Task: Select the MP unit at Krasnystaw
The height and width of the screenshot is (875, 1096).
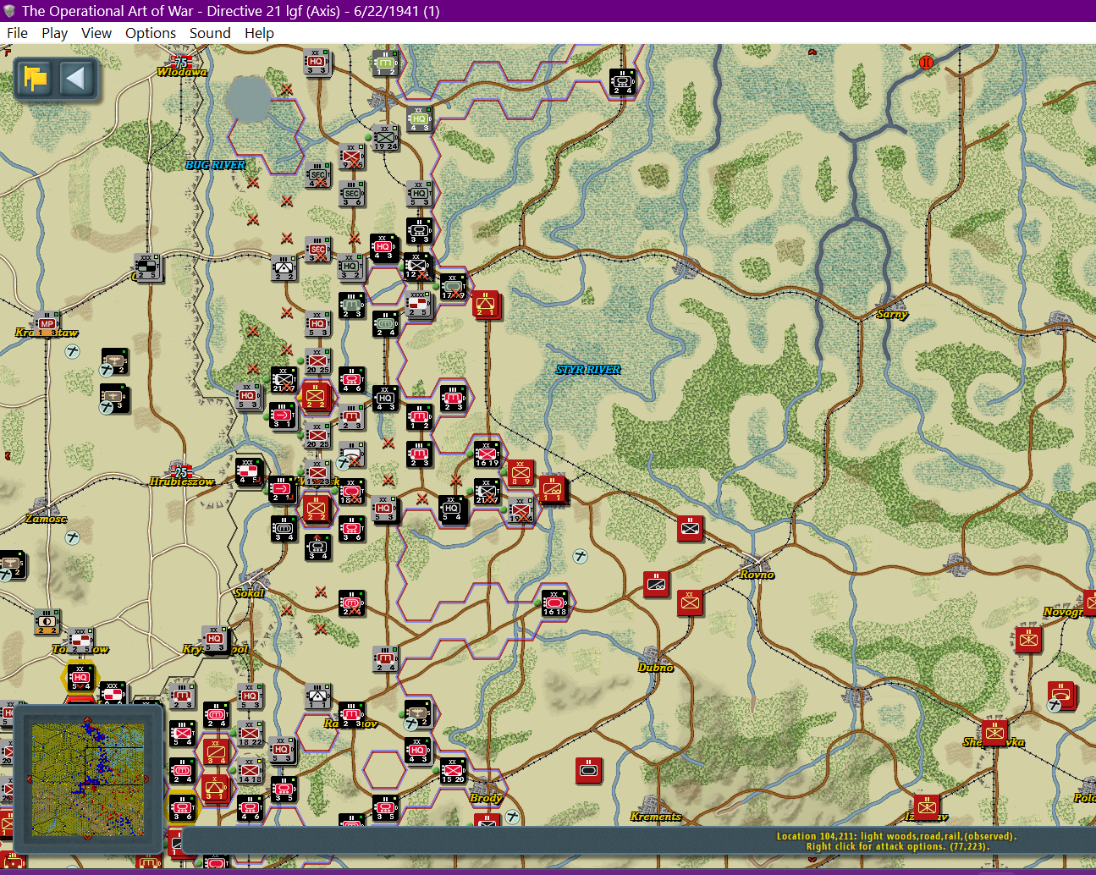Action: 47,325
